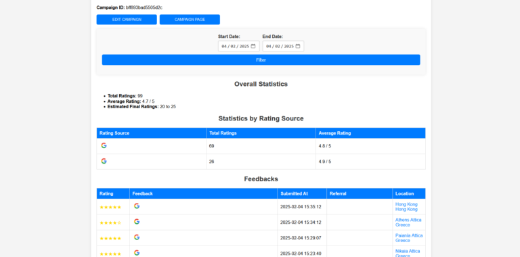The height and width of the screenshot is (257, 520).
Task: Apply the date Filter button
Action: [261, 60]
